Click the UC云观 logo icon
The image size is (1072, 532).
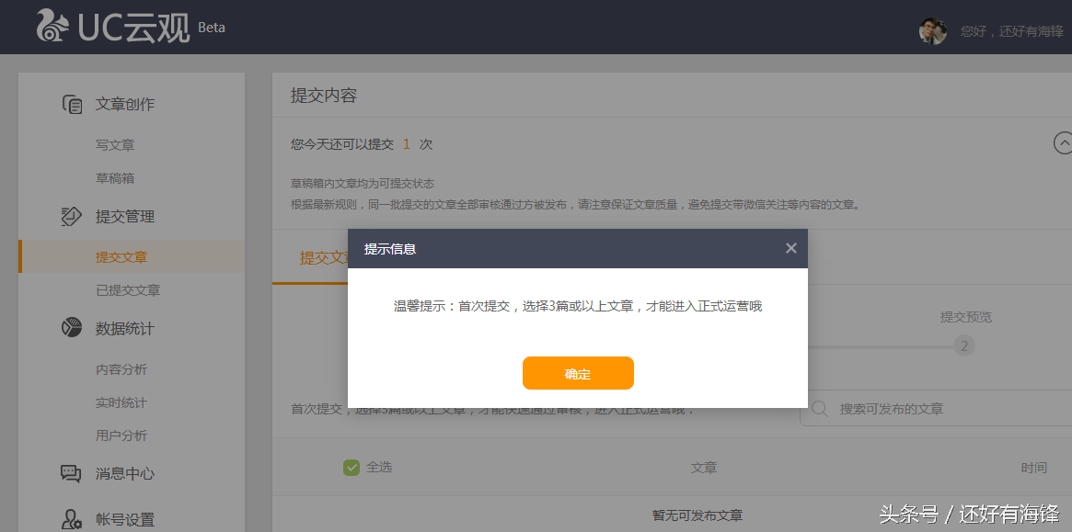(51, 27)
